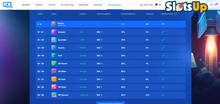Click the birthday bonus checkmark in Profi row
This screenshot has width=220, height=104.
tap(163, 55)
